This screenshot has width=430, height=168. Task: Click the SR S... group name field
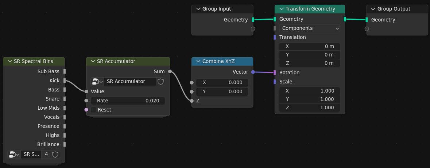31,154
